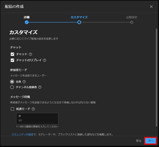Click the 次へ button

point(151,141)
